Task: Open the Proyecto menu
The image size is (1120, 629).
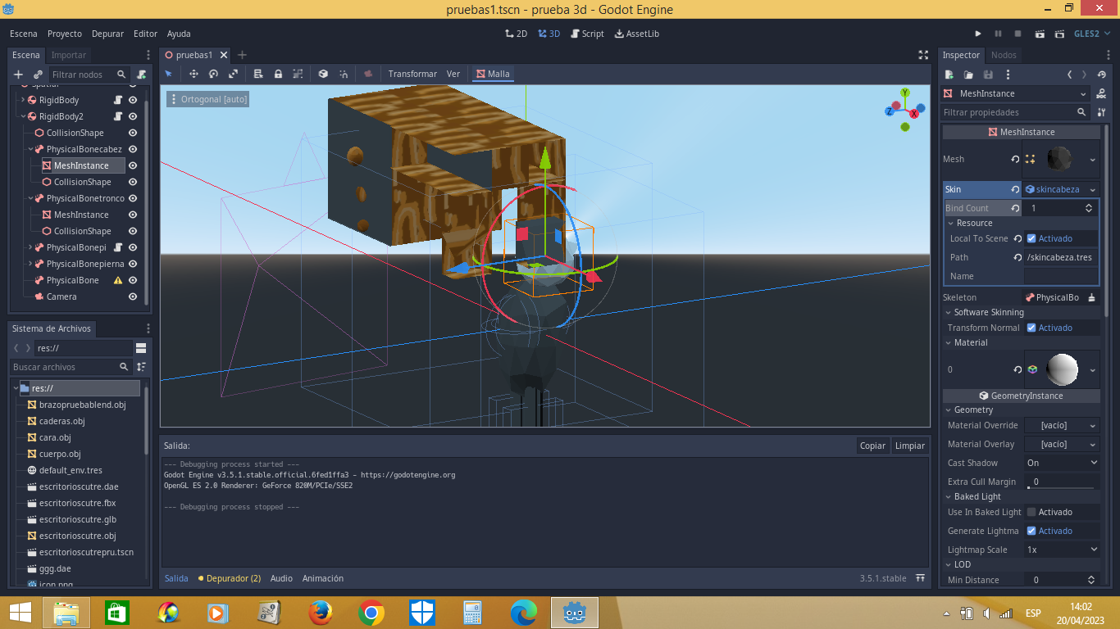Action: click(x=65, y=34)
